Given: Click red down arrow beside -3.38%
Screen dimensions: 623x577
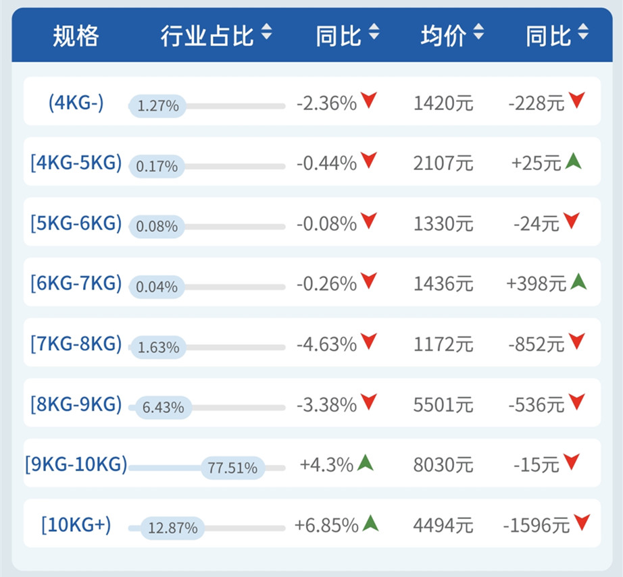Looking at the screenshot, I should click(x=368, y=403).
